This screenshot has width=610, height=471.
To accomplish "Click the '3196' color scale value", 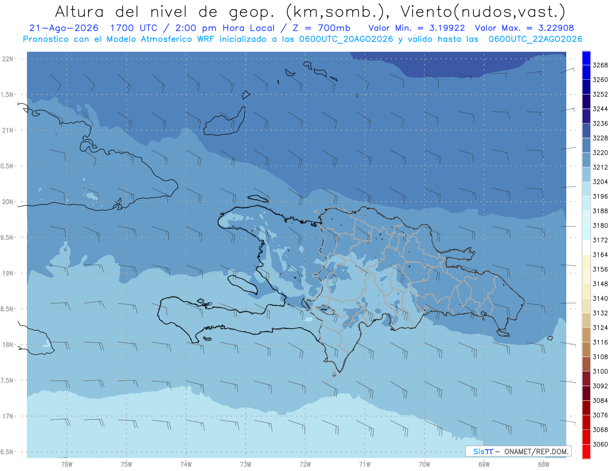I will [600, 197].
